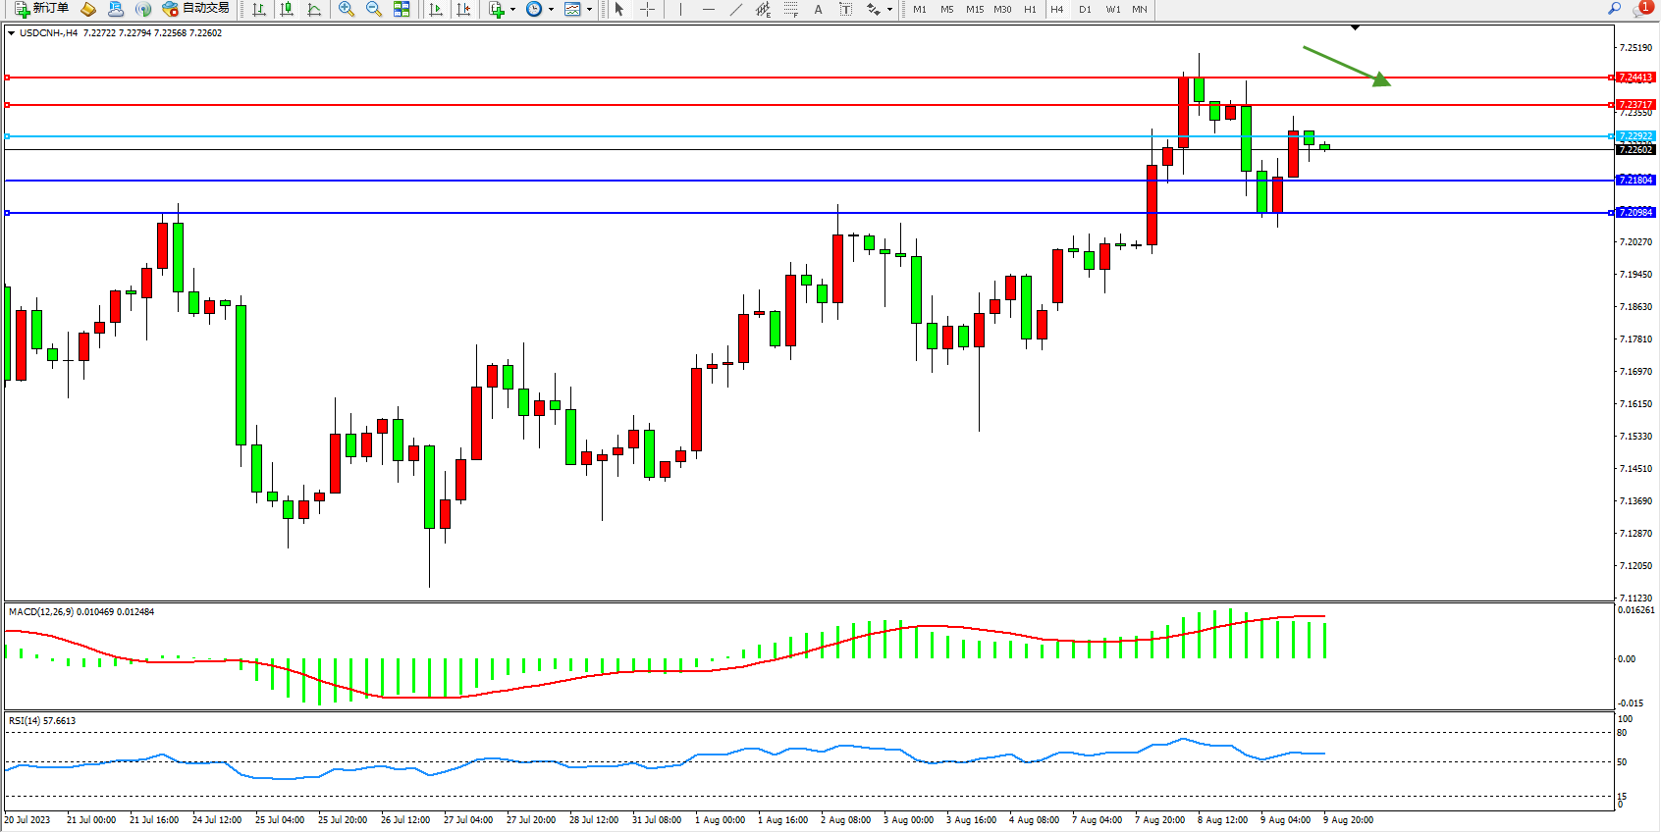Open the periodicity clock dropdown arrow
The image size is (1661, 833).
[551, 10]
